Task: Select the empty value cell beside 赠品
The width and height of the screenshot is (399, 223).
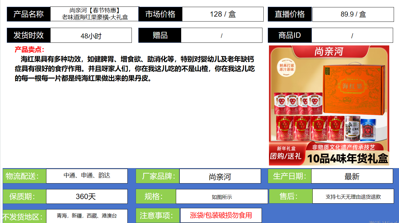Action: 221,35
